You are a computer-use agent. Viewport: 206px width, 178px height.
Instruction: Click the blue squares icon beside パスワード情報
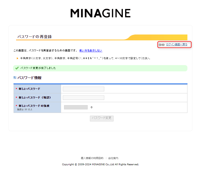click(15, 78)
